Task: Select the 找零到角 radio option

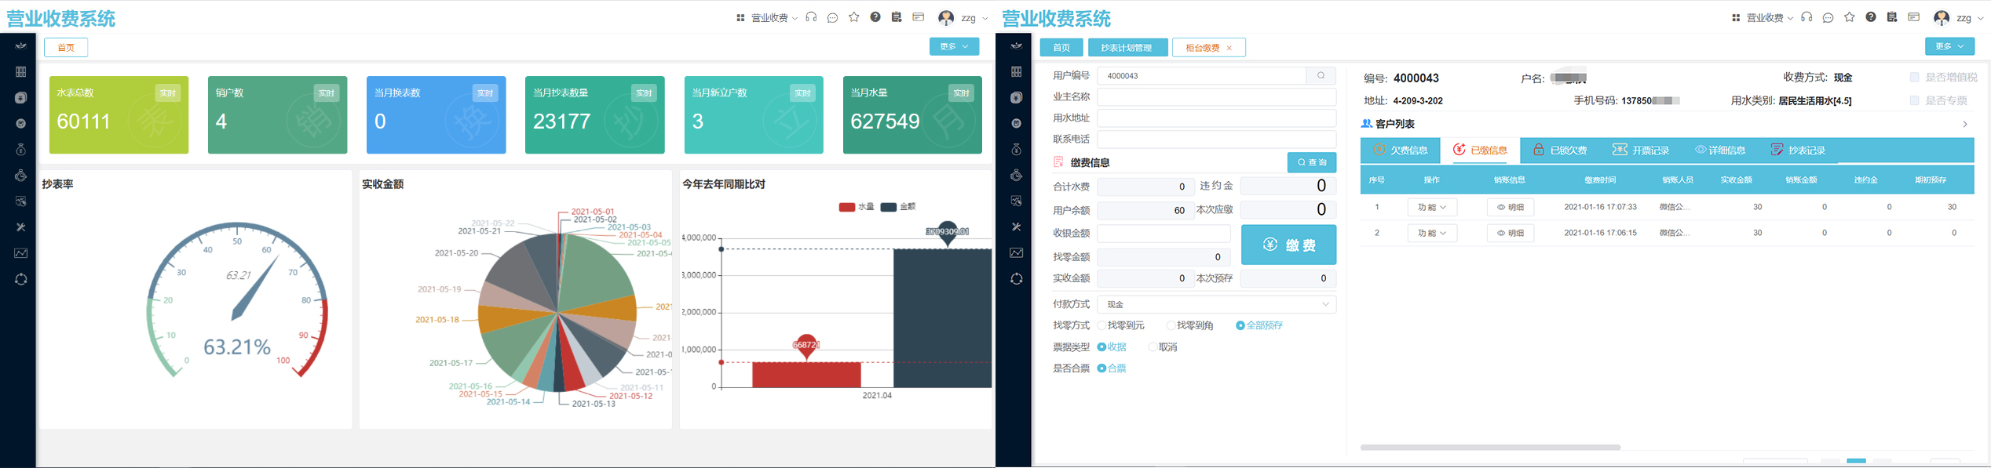Action: tap(1171, 325)
